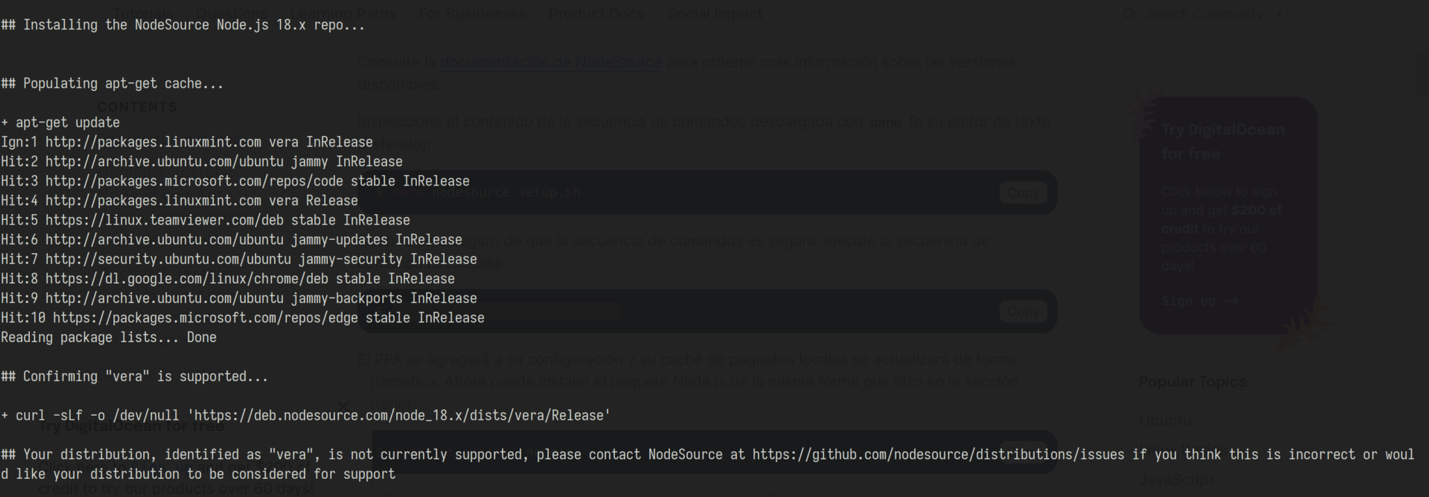Open Product Docs from the top bar
The image size is (1429, 497).
pos(596,13)
